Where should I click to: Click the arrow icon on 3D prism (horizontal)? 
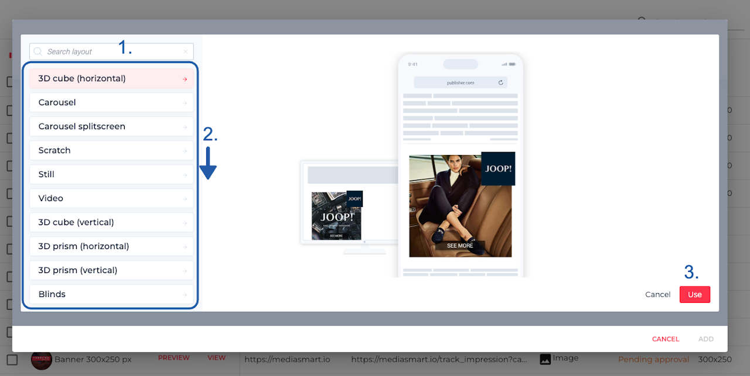tap(185, 247)
